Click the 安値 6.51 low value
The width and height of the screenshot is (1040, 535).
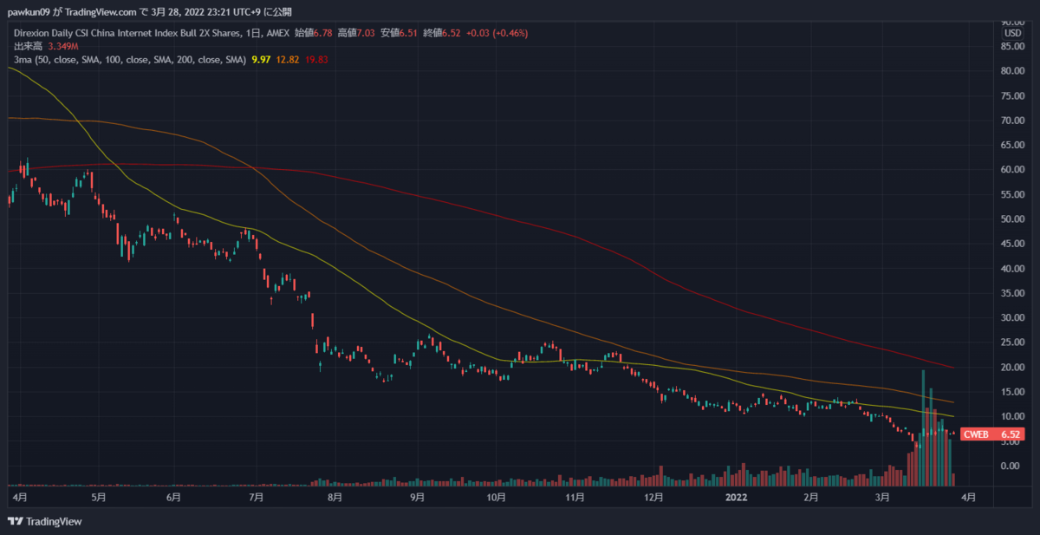coord(400,33)
